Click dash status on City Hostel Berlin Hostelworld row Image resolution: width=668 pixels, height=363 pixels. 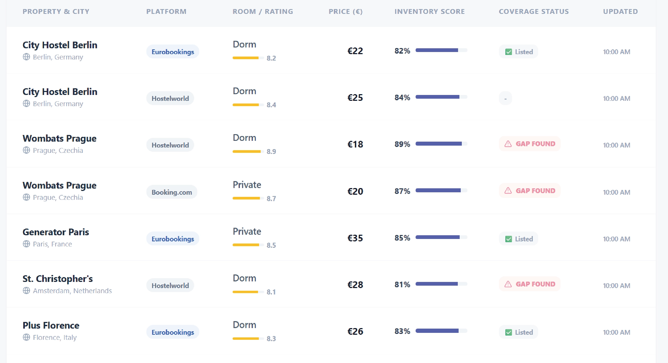505,98
